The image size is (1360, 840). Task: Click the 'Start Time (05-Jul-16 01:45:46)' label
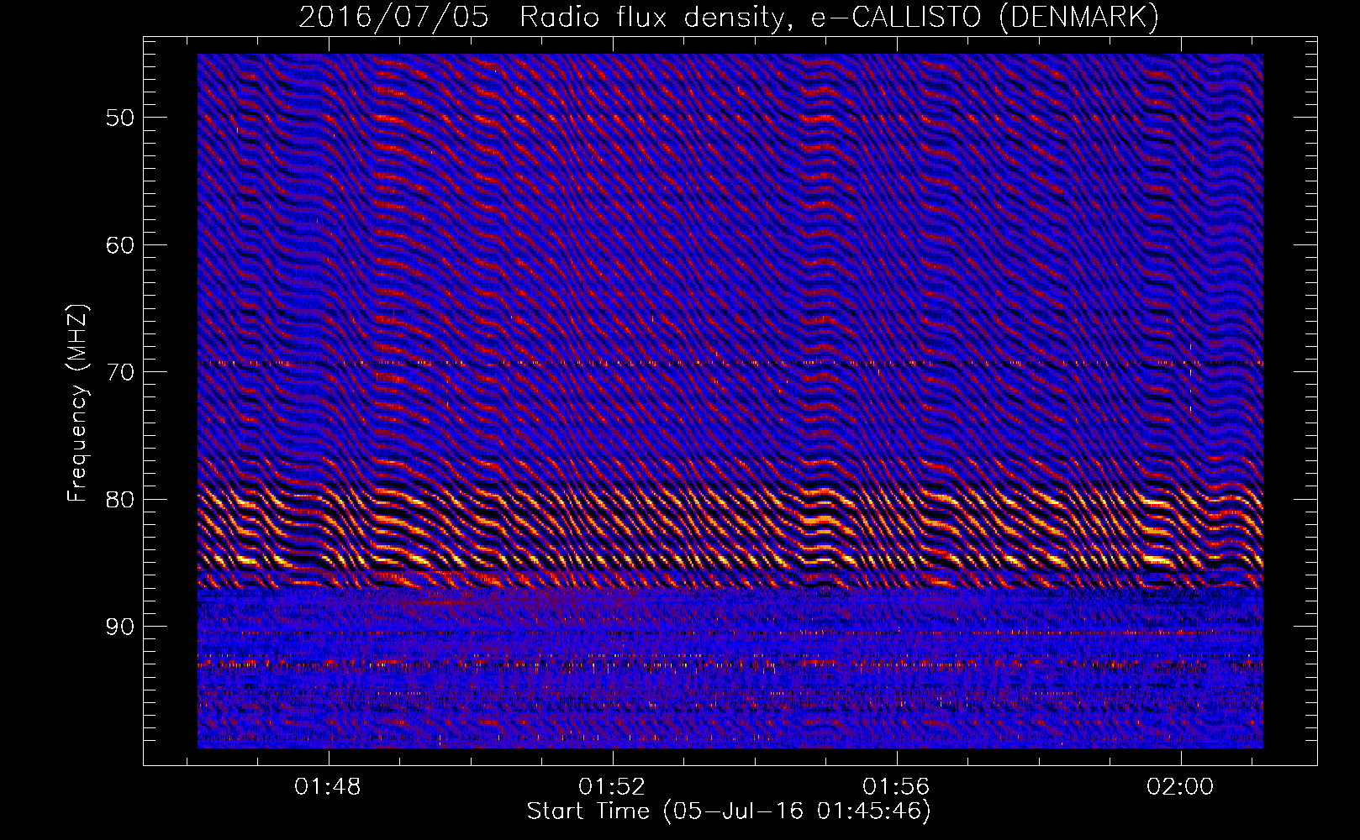(x=729, y=811)
